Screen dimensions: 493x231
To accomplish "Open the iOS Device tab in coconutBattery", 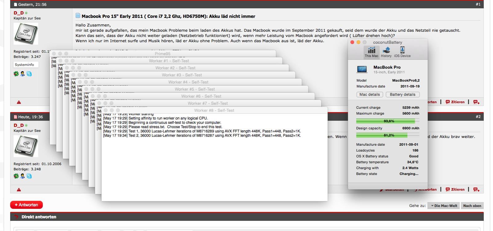I will [x=402, y=52].
